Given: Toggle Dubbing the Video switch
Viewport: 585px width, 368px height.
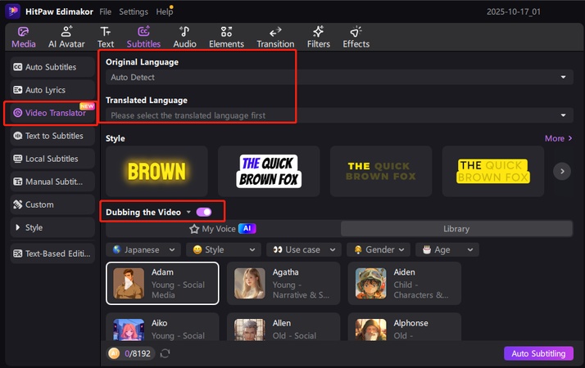Looking at the screenshot, I should click(x=204, y=212).
